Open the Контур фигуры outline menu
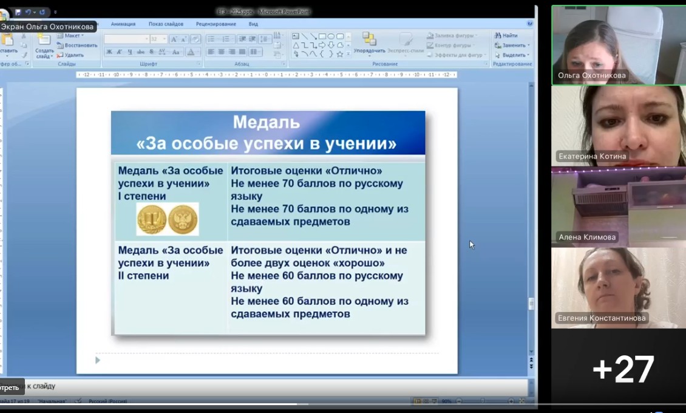686x413 pixels. click(x=450, y=45)
